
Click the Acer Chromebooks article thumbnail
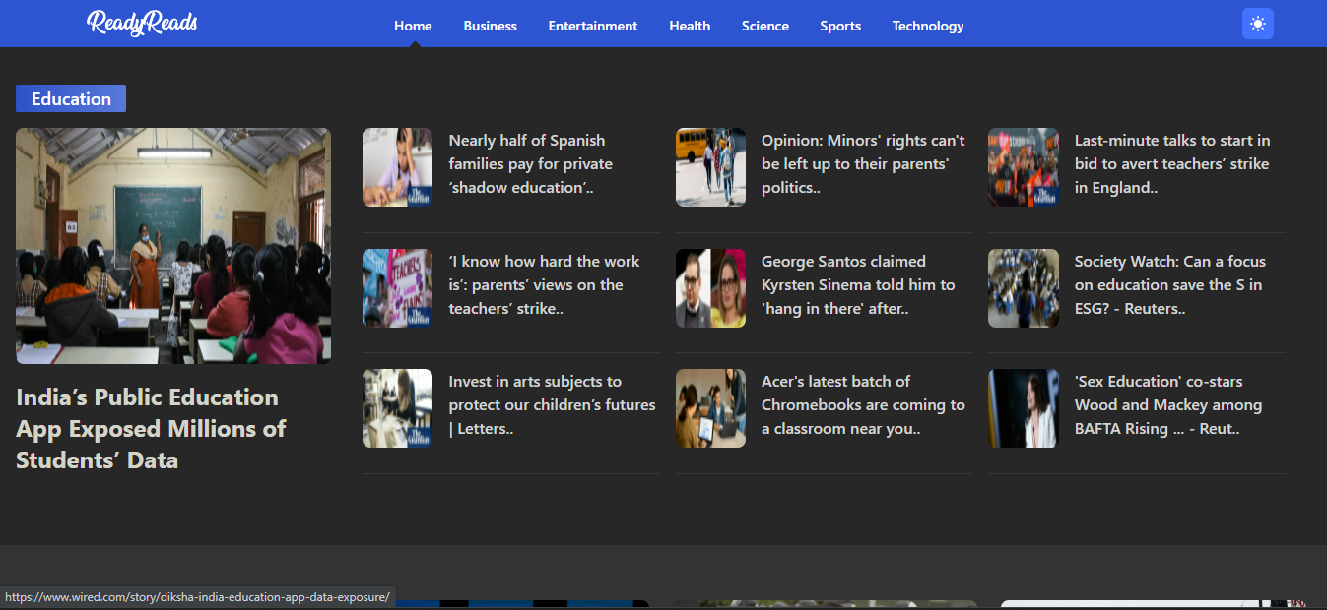coord(710,408)
